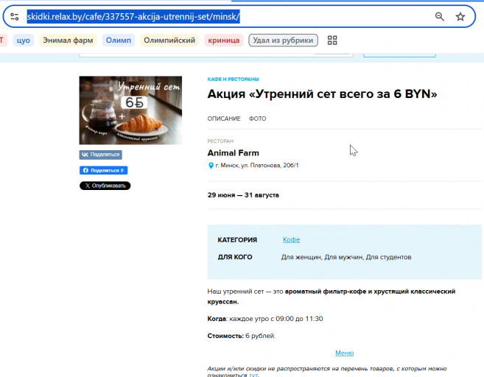The height and width of the screenshot is (377, 484).
Task: Click the ДЛЯ КОГО label
Action: pyautogui.click(x=235, y=257)
